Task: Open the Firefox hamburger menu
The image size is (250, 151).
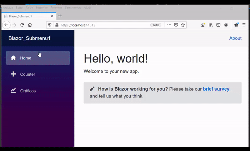Action: tap(244, 25)
